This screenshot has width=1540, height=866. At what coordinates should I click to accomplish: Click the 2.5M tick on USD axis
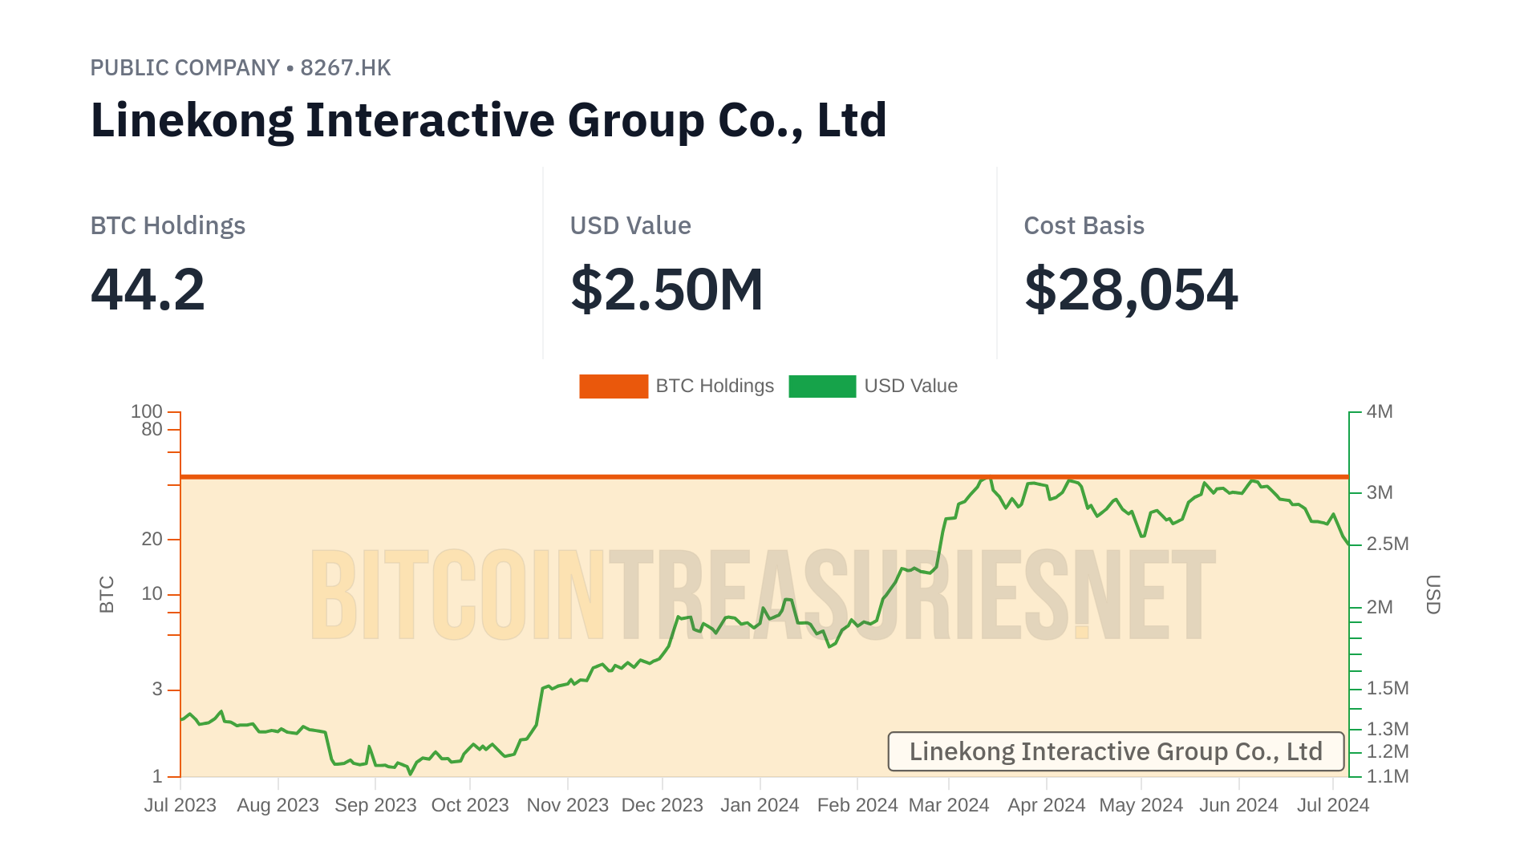[1387, 544]
